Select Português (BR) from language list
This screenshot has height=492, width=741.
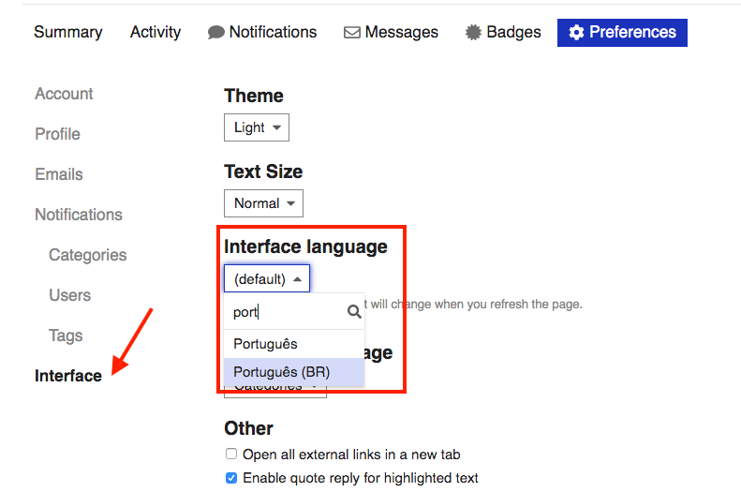coord(282,372)
